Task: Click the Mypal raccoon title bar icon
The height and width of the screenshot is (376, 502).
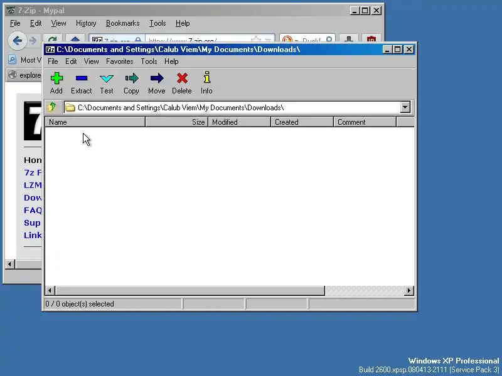Action: (11, 11)
